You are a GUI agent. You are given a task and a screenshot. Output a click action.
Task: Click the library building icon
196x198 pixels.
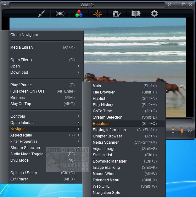point(116,13)
